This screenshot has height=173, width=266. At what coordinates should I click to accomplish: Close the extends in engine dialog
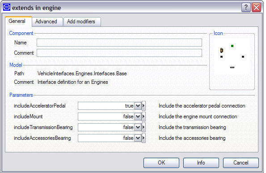pos(256,8)
